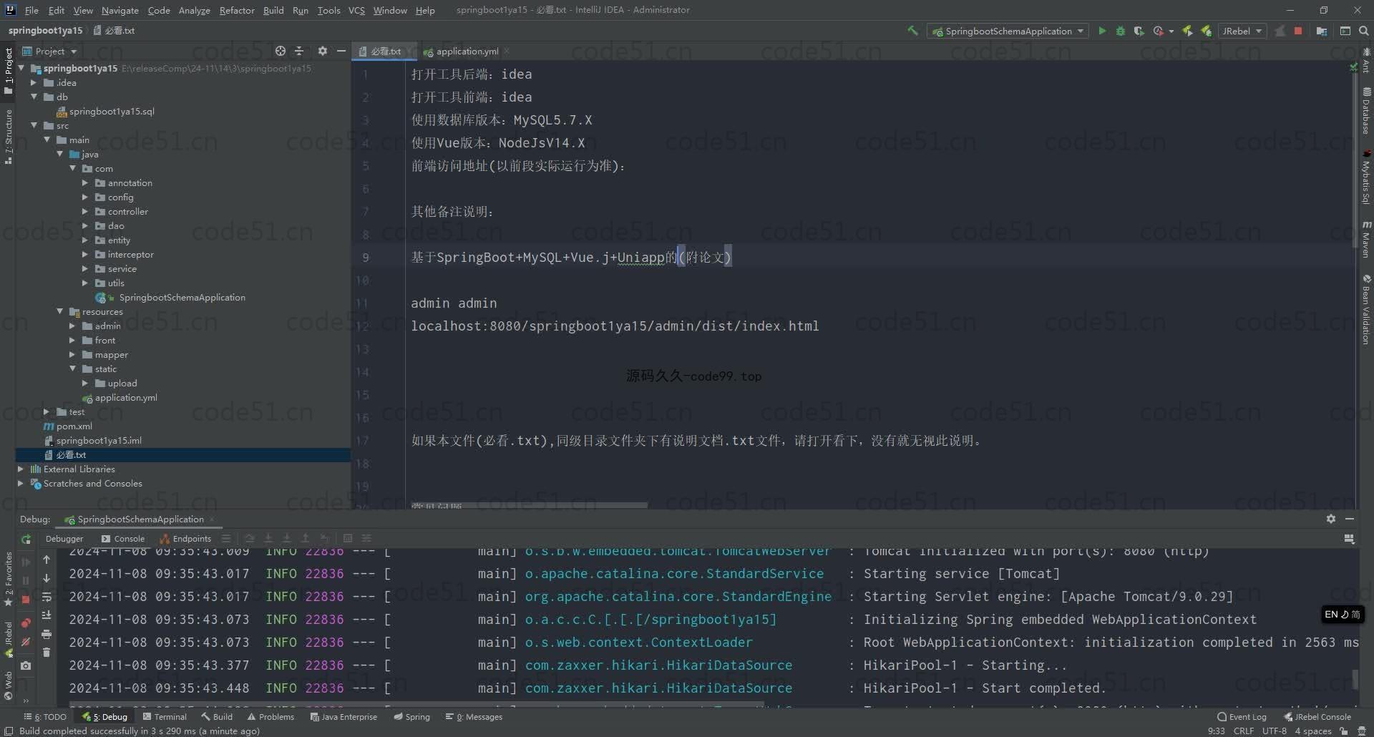Hide the Project tool window
Screen dimensions: 1374x737
341,51
